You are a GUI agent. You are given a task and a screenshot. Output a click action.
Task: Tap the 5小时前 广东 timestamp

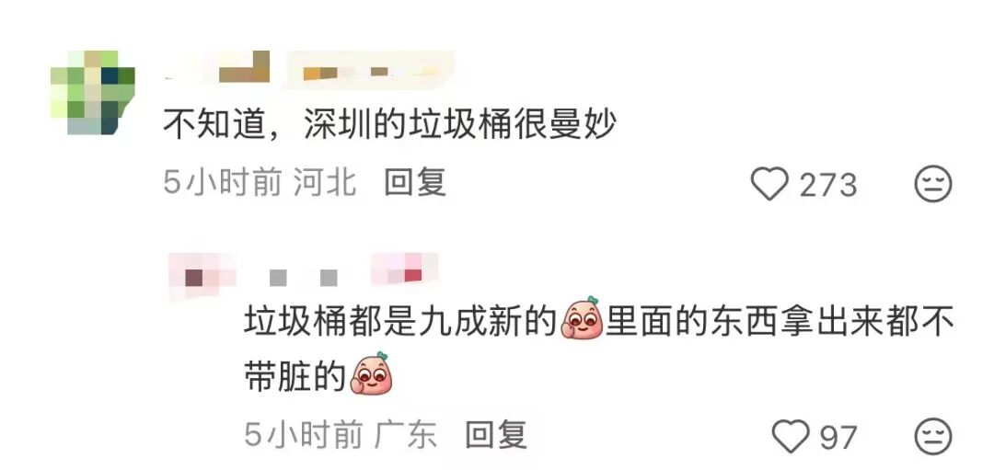coord(341,435)
